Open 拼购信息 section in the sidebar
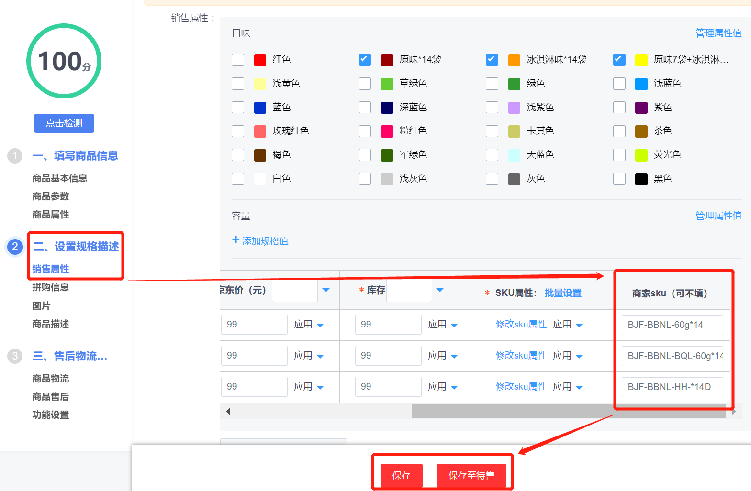The image size is (751, 491). (51, 287)
